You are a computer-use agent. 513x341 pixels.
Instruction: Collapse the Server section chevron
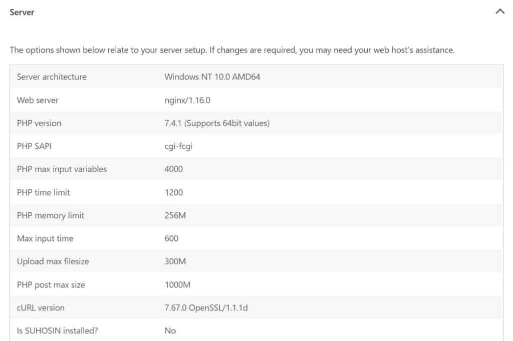click(x=499, y=12)
